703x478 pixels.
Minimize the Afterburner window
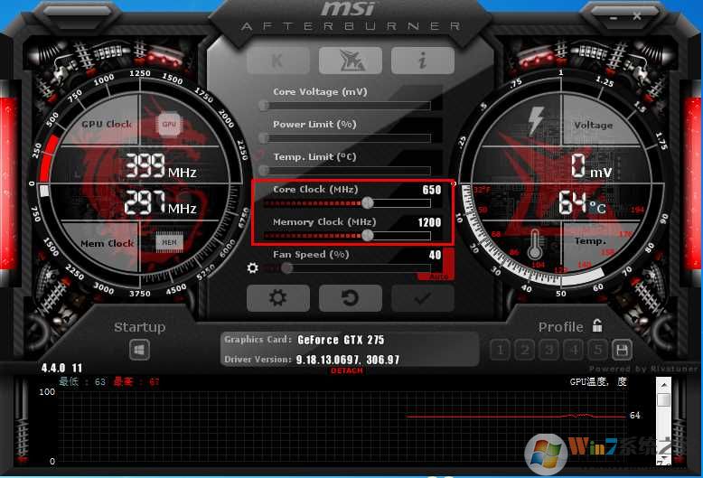pos(614,17)
